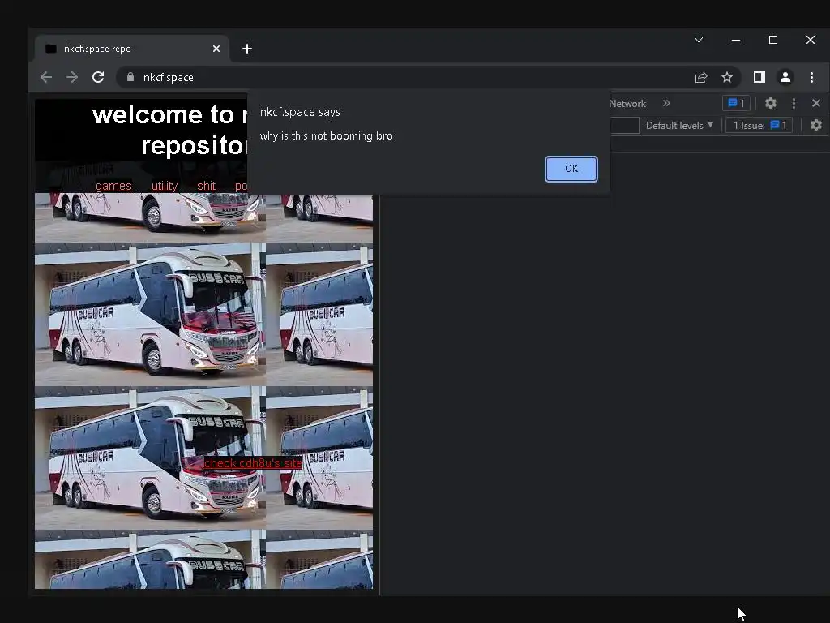Open the games link
Image resolution: width=830 pixels, height=623 pixels.
pos(113,186)
